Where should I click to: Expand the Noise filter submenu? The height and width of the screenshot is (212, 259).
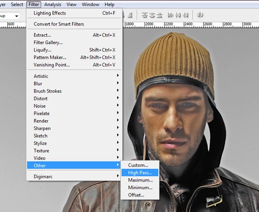[x=74, y=106]
